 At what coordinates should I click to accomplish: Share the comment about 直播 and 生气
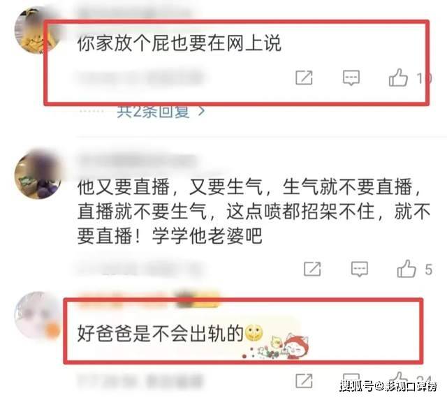(312, 269)
